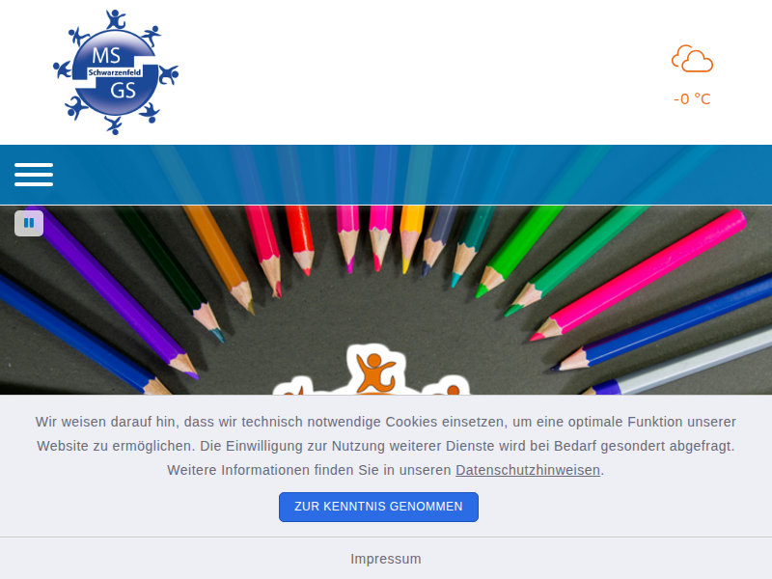Click the orange dancing figure icon
Screen dimensions: 772x579
[x=375, y=372]
